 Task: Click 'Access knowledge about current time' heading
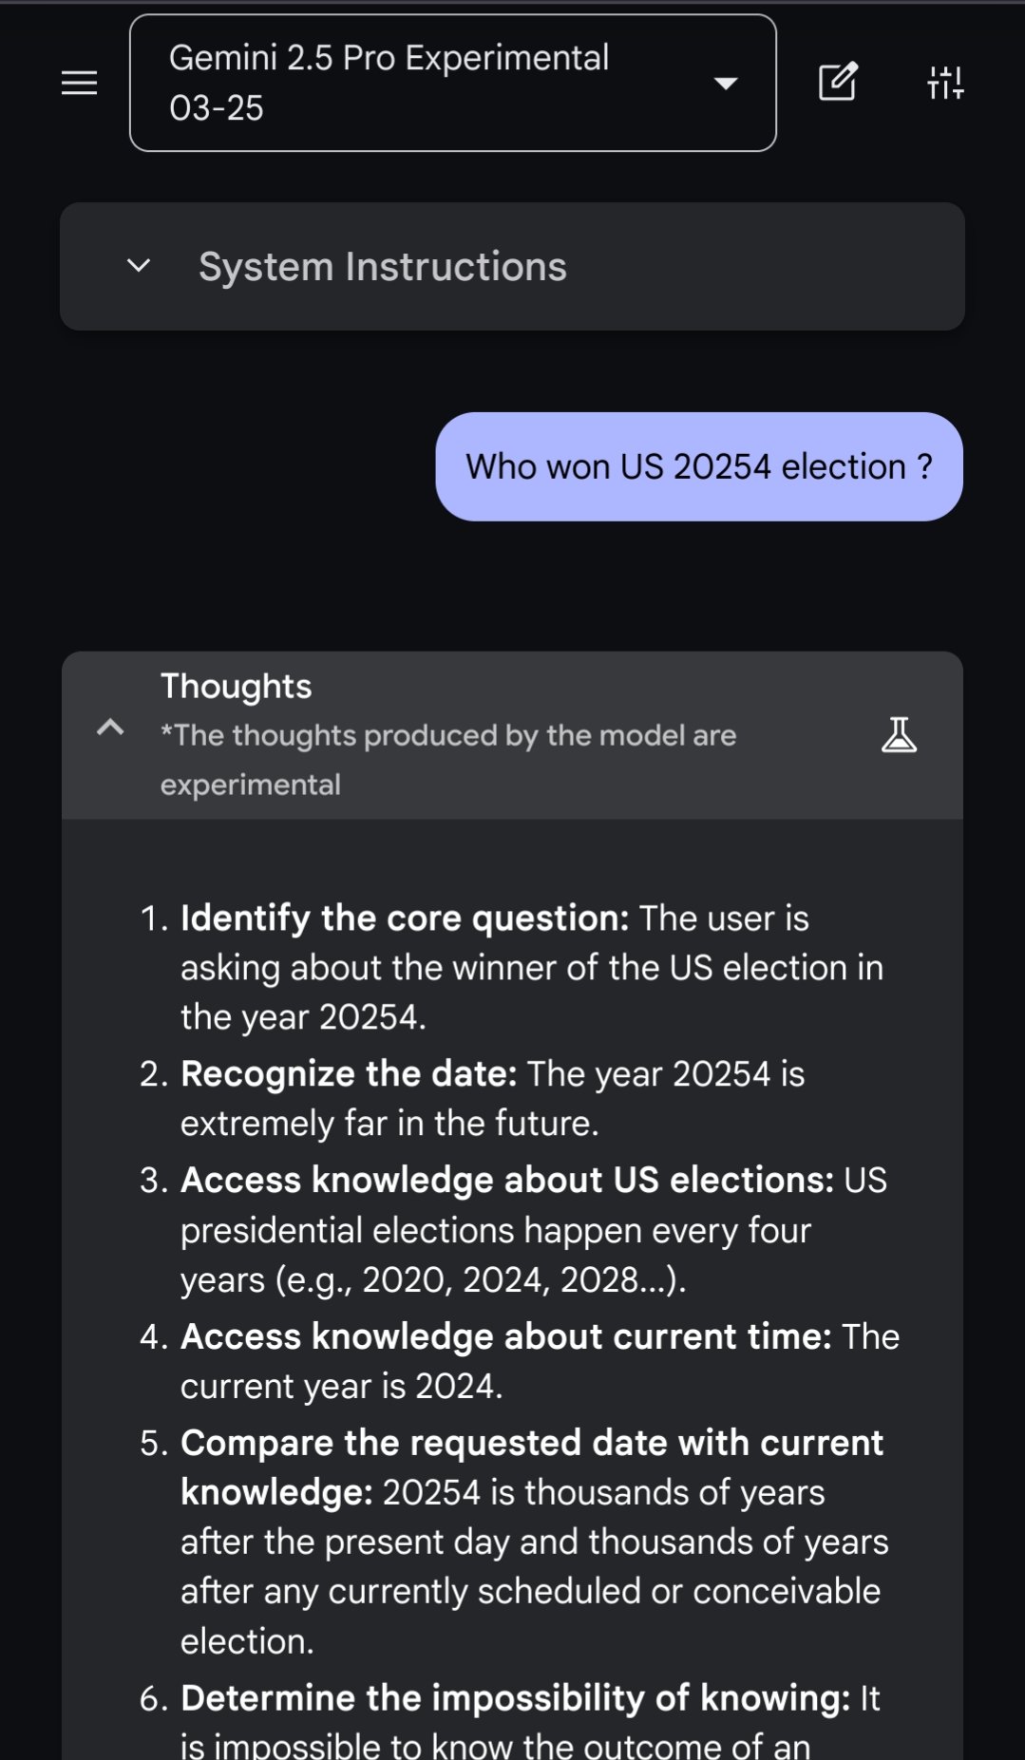(505, 1337)
